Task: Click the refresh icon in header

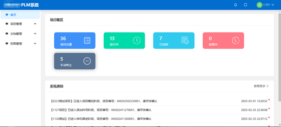Action: 246,5
